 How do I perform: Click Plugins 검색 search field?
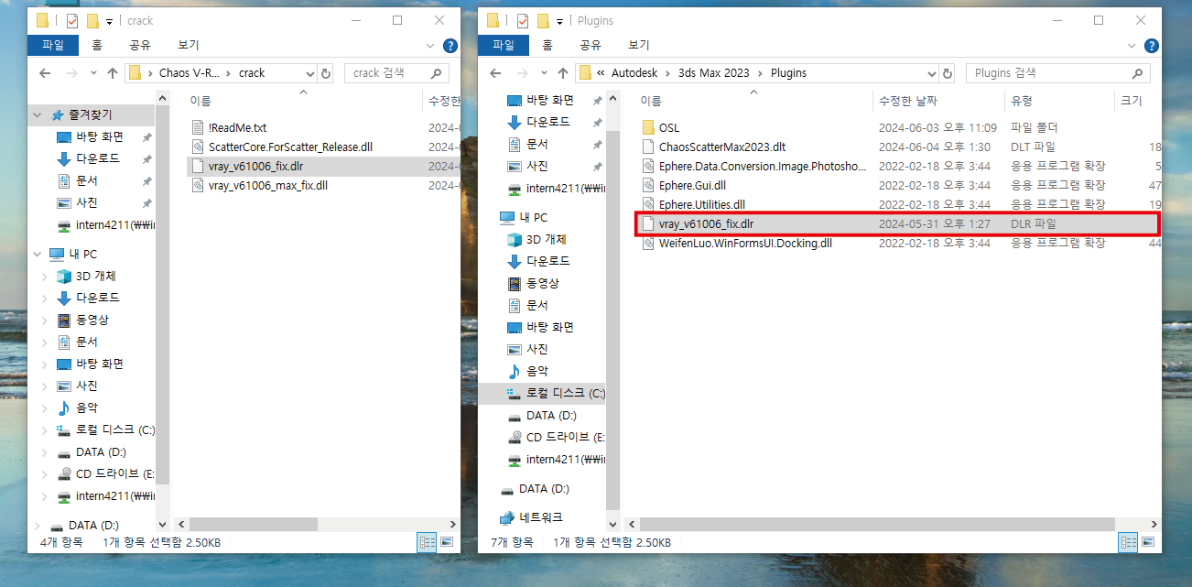point(1058,73)
